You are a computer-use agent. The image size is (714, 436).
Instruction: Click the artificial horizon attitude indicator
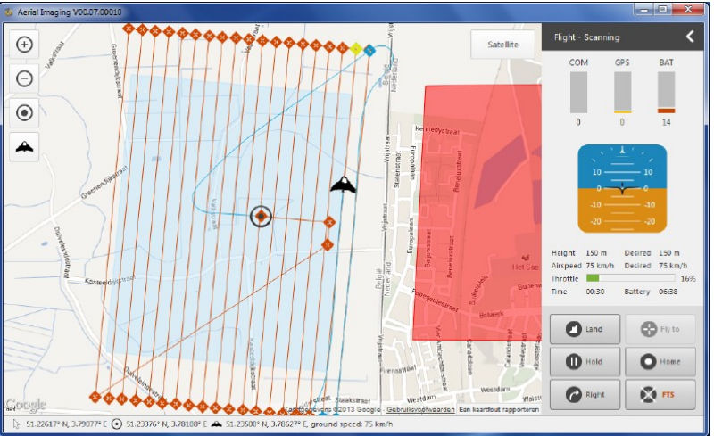(618, 188)
